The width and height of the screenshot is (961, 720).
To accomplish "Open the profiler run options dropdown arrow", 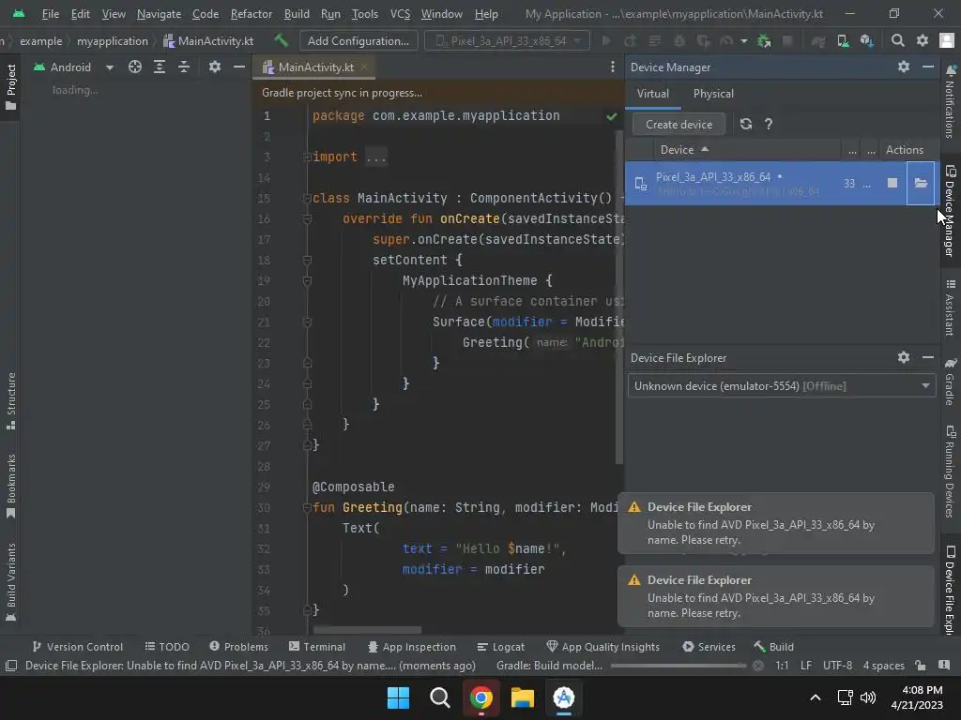I will [x=743, y=41].
